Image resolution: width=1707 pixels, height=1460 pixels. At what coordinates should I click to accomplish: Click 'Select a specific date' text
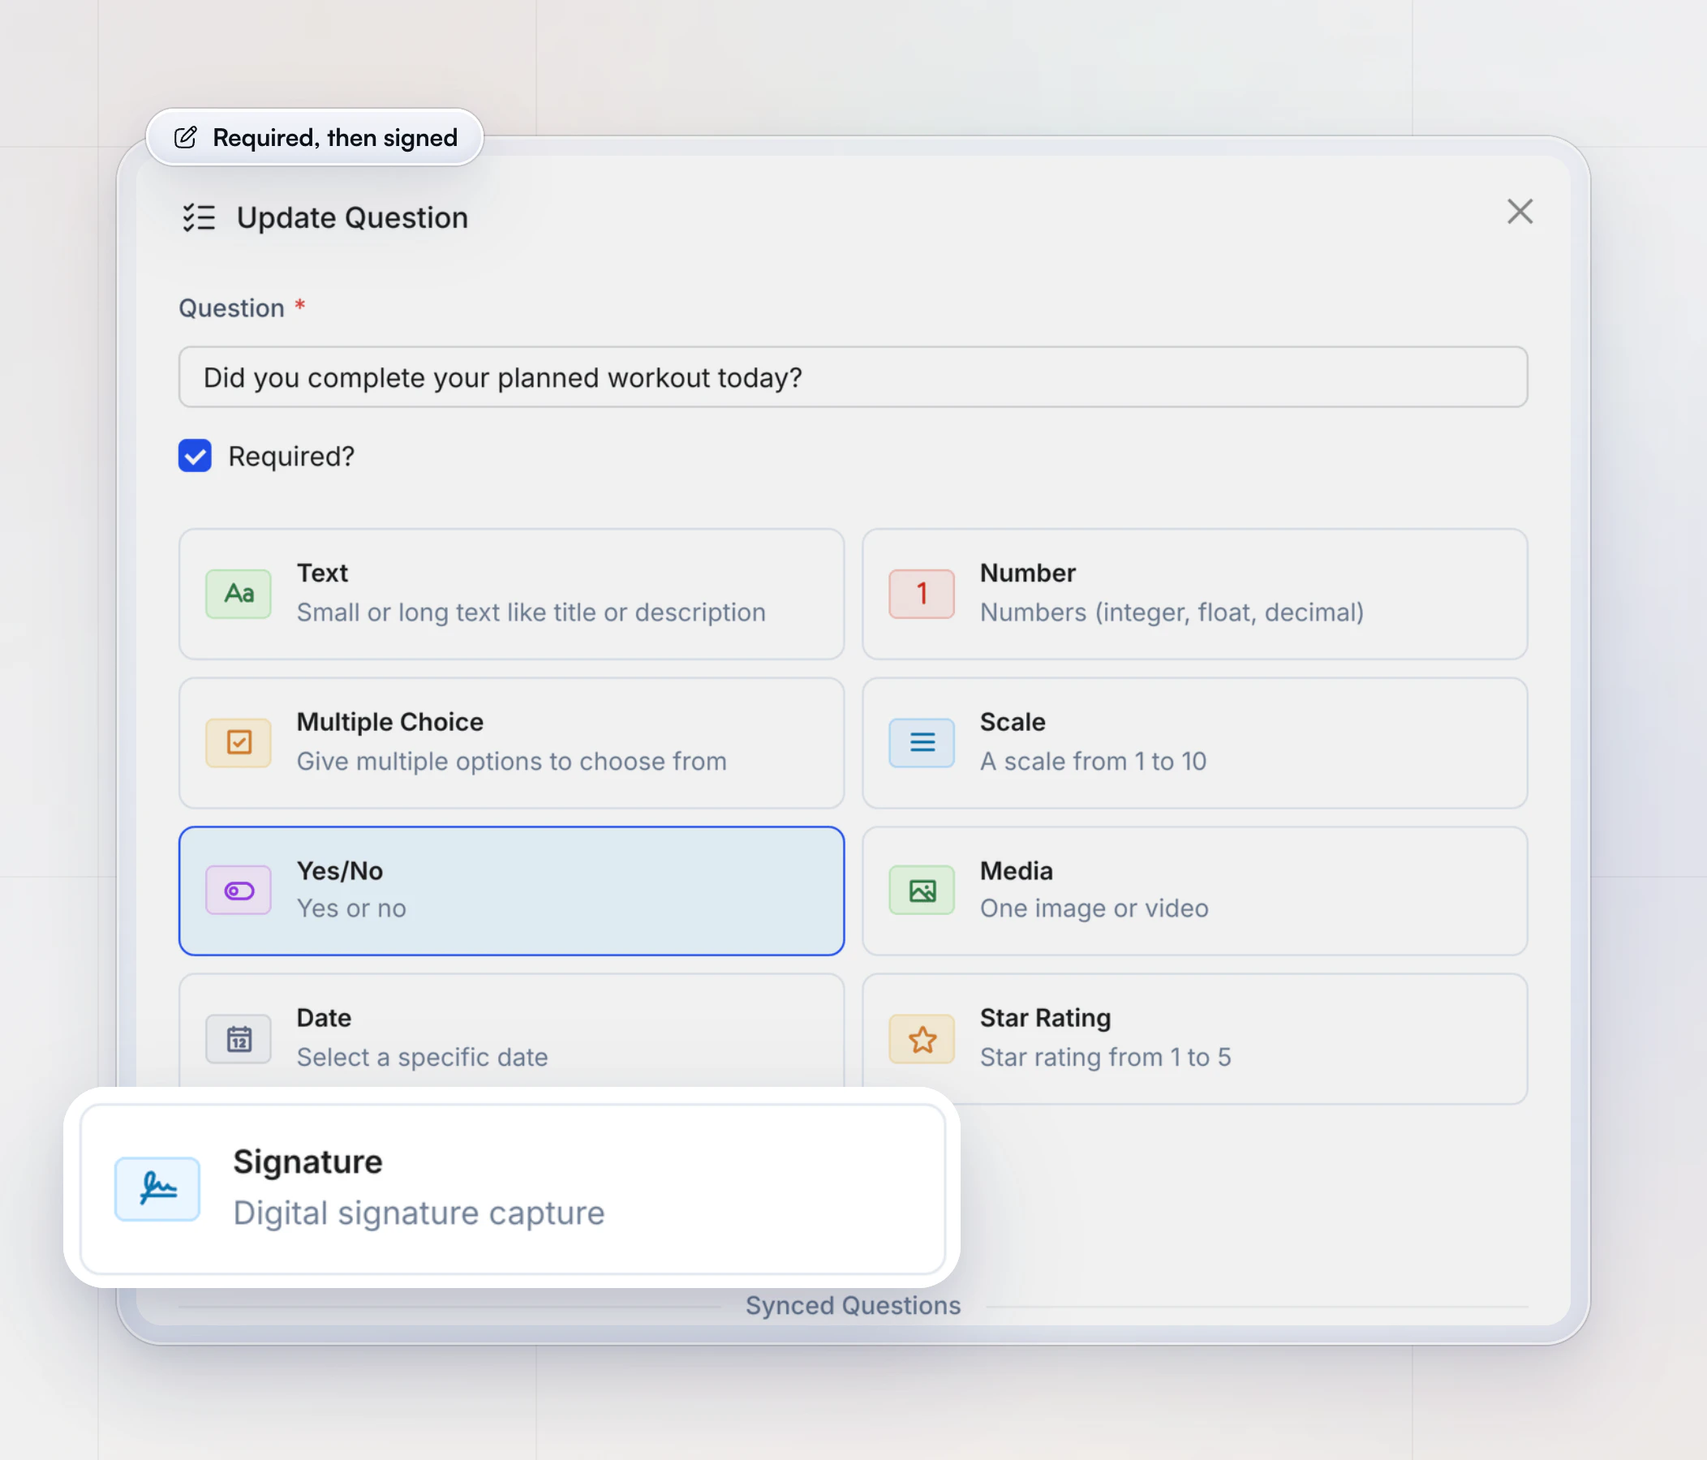pyautogui.click(x=422, y=1058)
